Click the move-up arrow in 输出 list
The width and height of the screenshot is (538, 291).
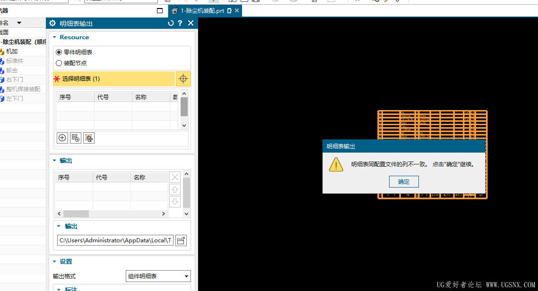tap(175, 189)
